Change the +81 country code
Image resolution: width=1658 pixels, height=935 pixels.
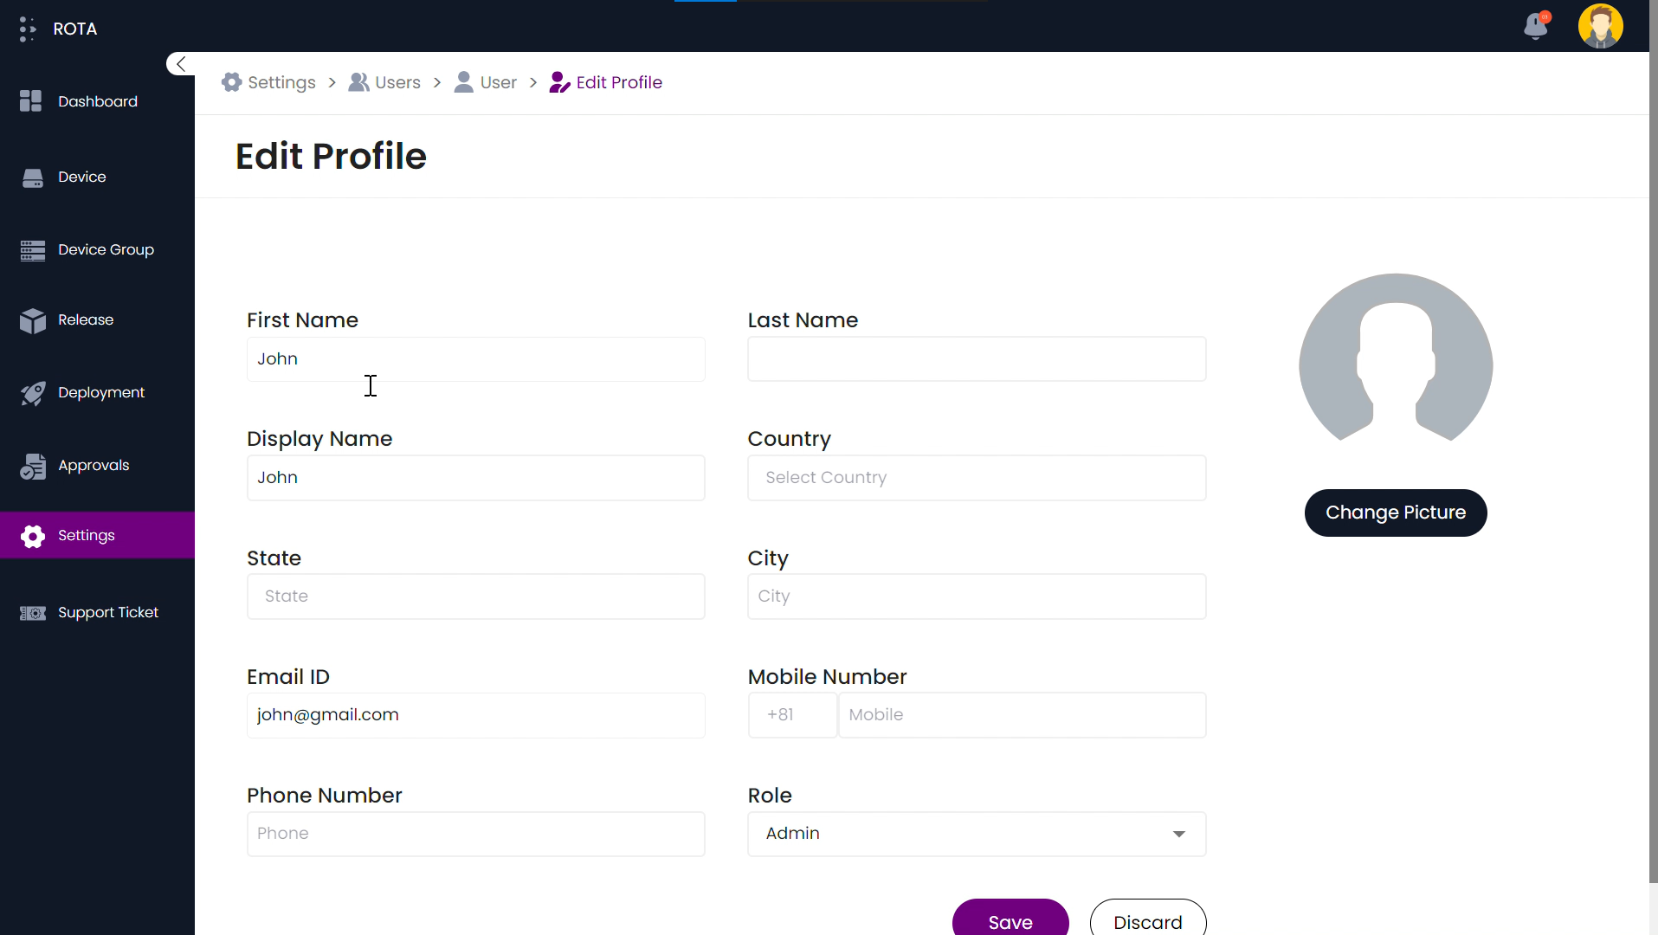pyautogui.click(x=791, y=714)
